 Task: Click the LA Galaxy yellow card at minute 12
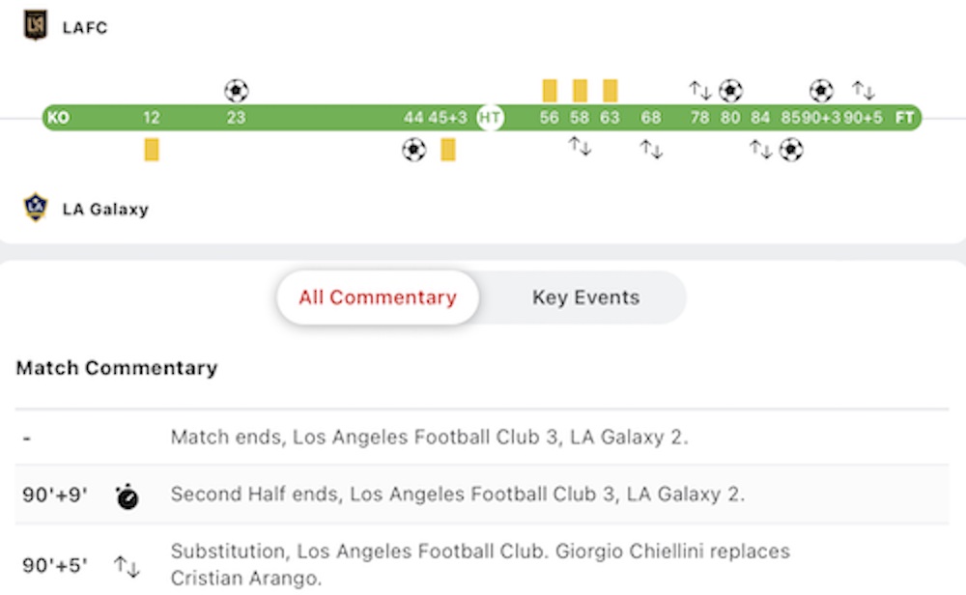coord(152,150)
